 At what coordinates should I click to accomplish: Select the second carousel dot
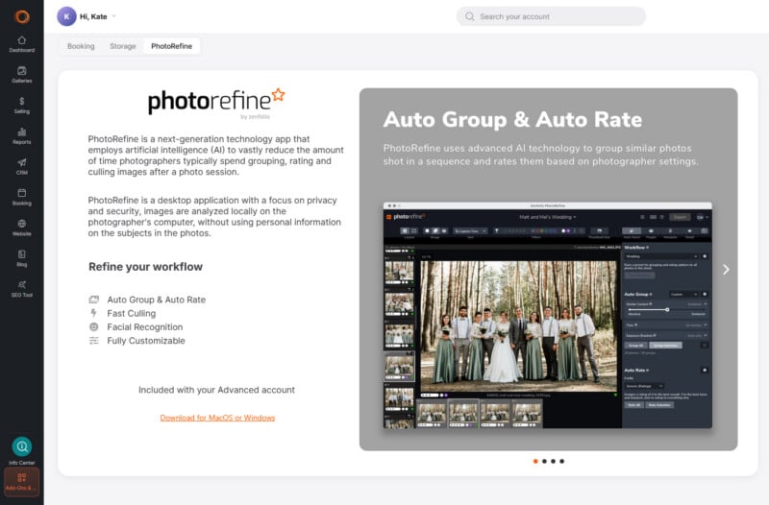click(x=544, y=461)
